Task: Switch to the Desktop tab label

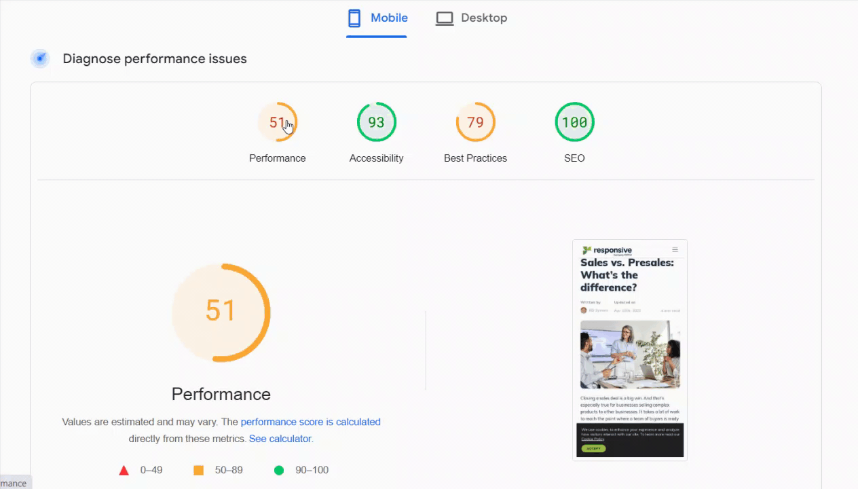Action: [483, 18]
